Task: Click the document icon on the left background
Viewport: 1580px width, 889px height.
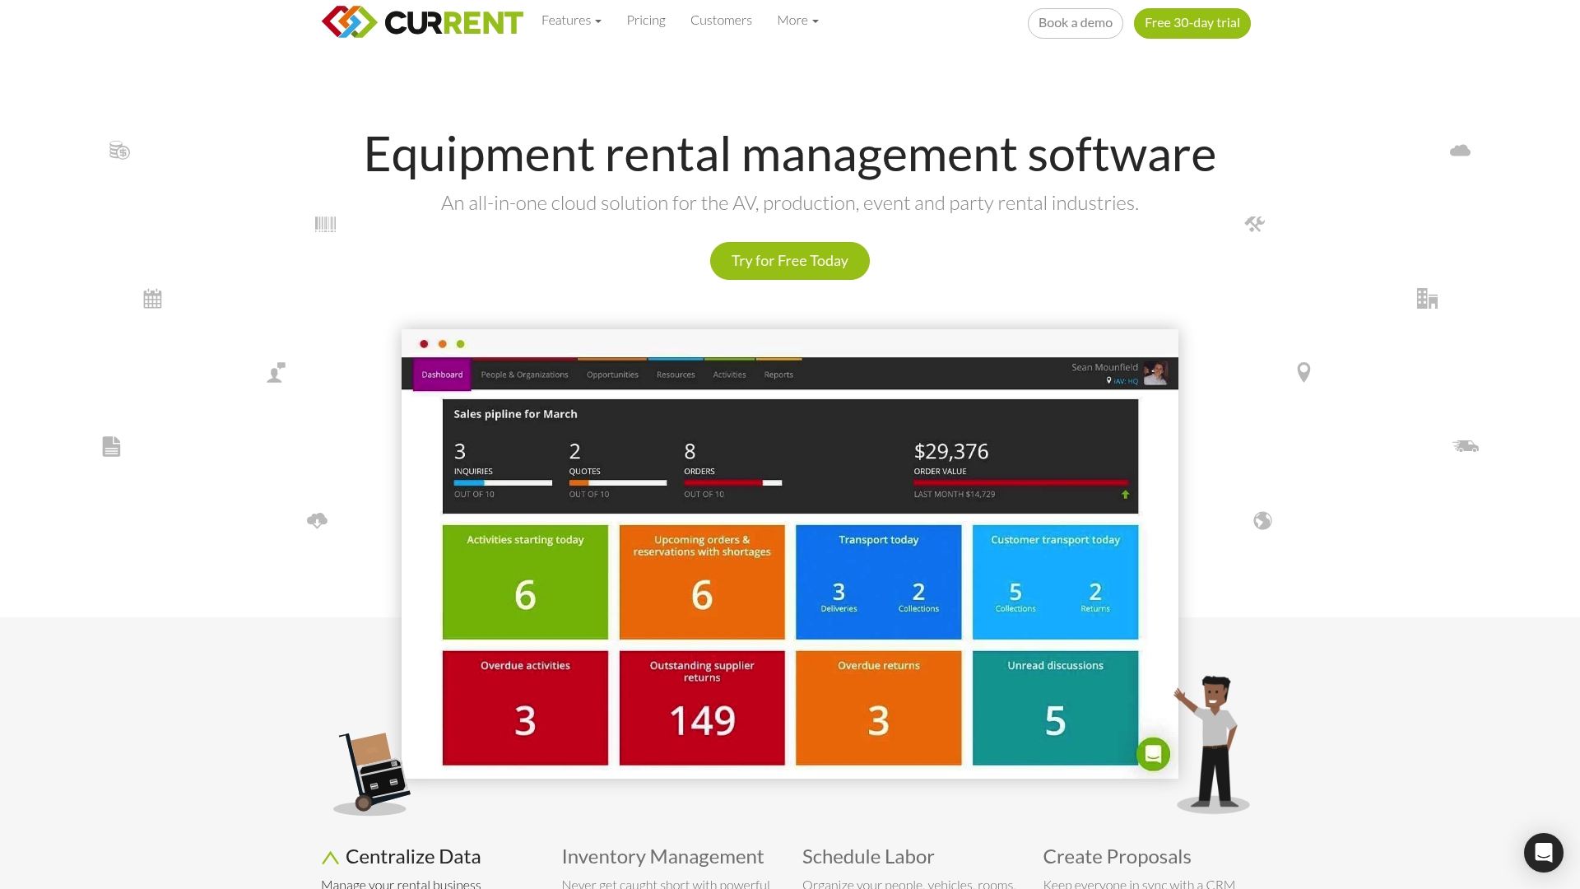Action: click(x=111, y=446)
